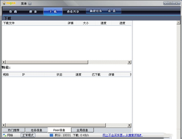Image resolution: width=182 pixels, height=139 pixels.
Task: Open the 全局信息 bottom tab
Action: pyautogui.click(x=82, y=130)
